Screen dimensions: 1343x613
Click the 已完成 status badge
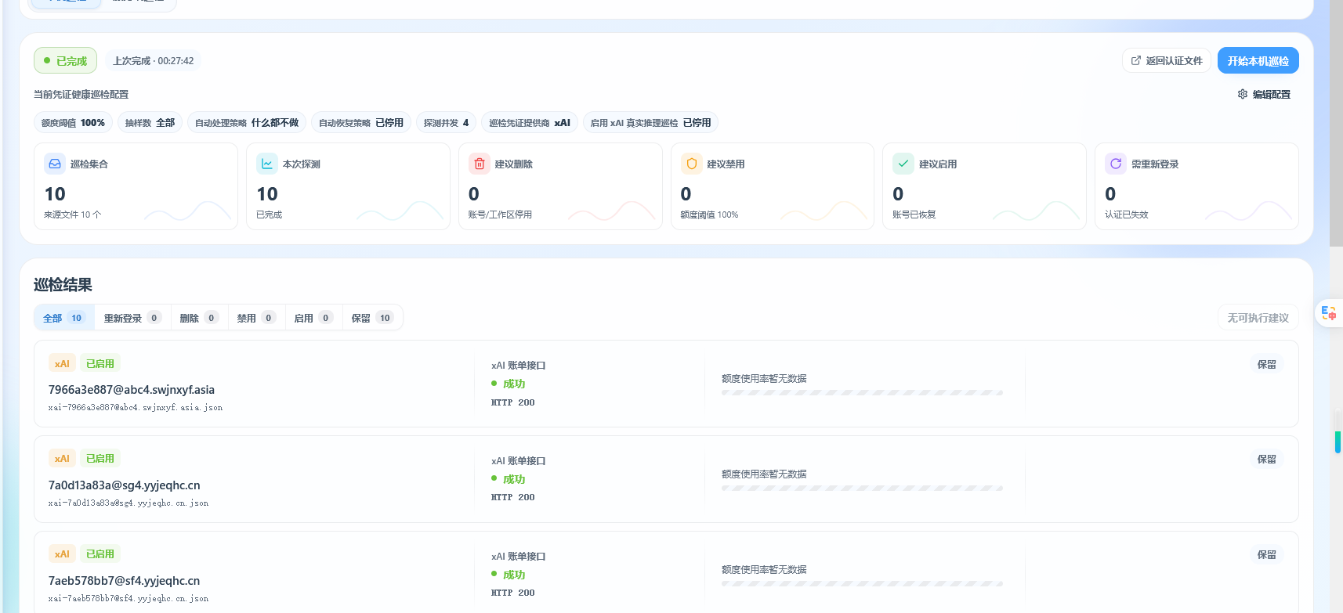66,61
